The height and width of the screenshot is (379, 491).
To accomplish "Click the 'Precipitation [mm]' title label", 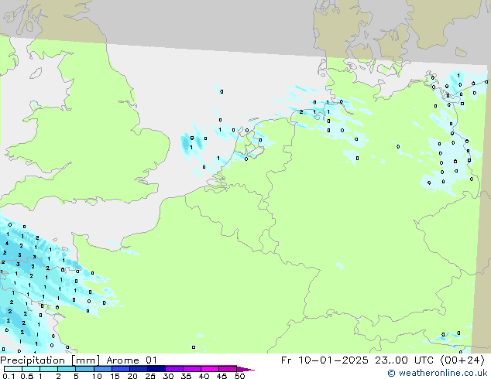I will coord(50,360).
